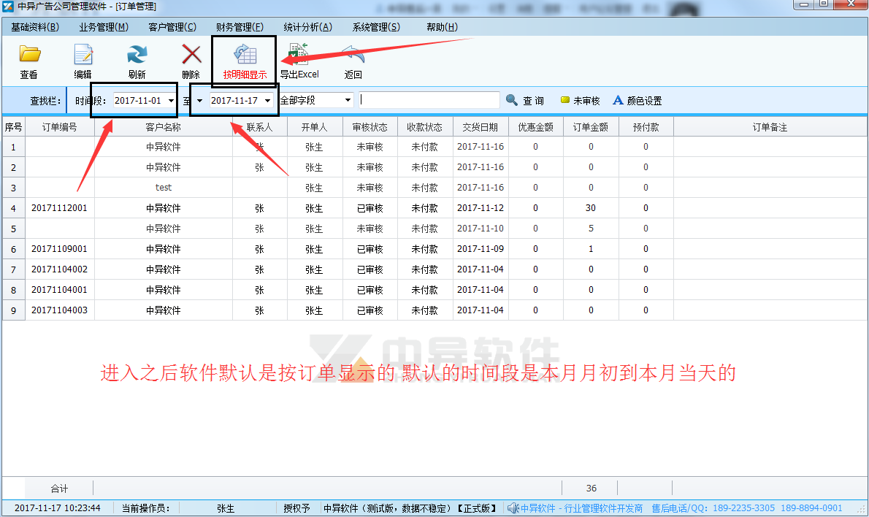
Task: Export the list with 导出Excel
Action: tap(299, 61)
